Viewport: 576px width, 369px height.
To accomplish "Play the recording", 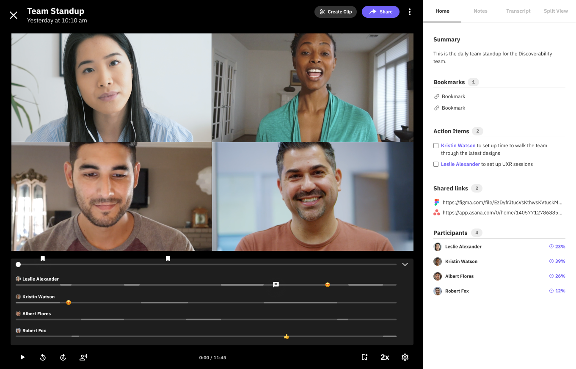I will point(22,358).
